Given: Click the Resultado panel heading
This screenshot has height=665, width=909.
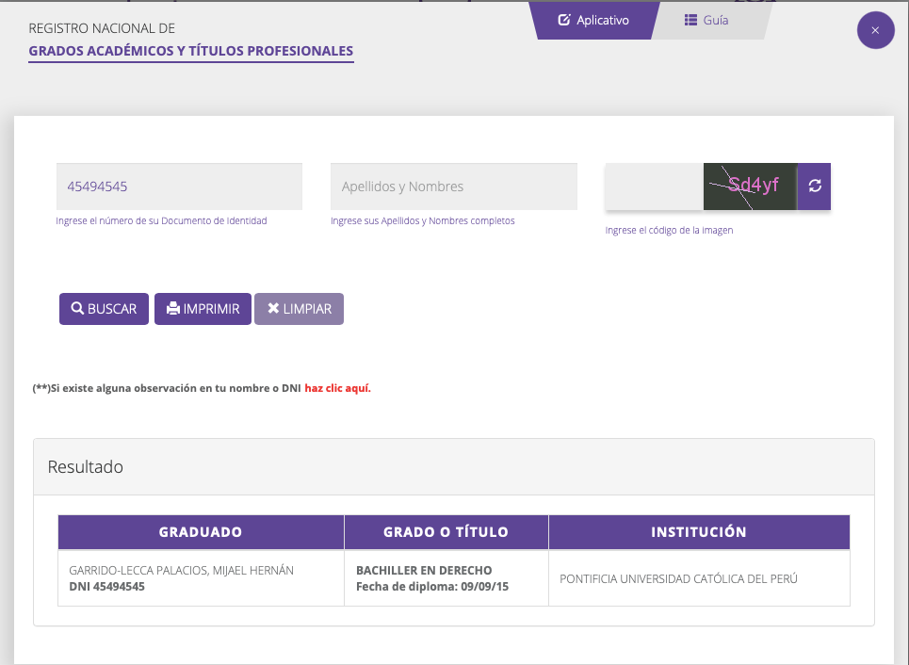Looking at the screenshot, I should (x=86, y=466).
